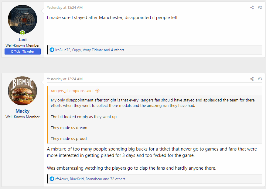Open post #2 permalink
Screen dimensions: 266x189
pyautogui.click(x=260, y=8)
